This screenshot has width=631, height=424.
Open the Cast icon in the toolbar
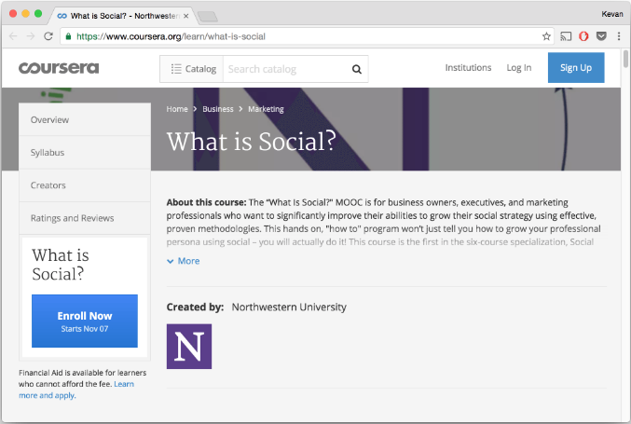coord(566,36)
